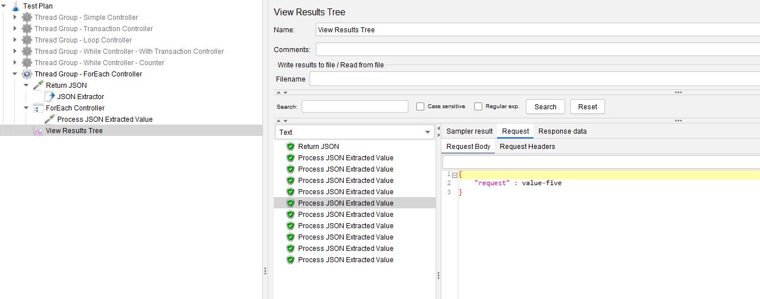Click the Filename input field
This screenshot has height=299, width=760.
(534, 79)
